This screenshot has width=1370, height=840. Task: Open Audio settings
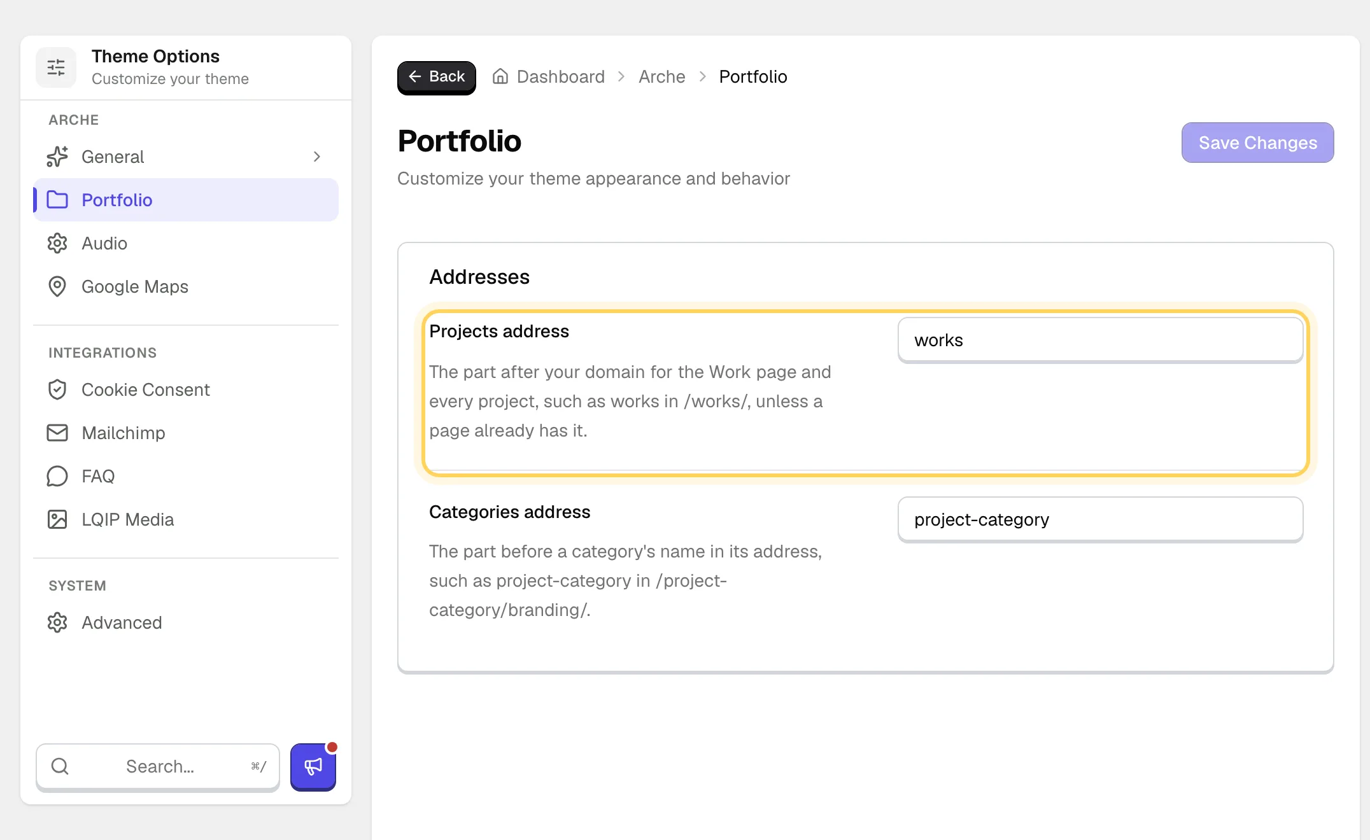point(186,243)
